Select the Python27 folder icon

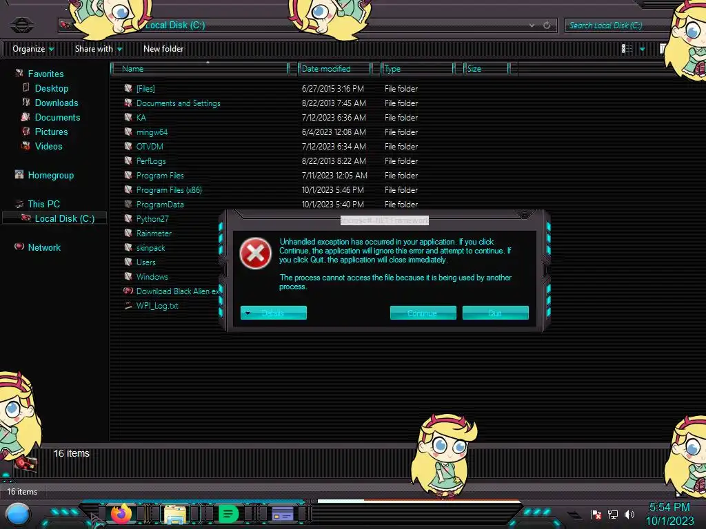(128, 218)
